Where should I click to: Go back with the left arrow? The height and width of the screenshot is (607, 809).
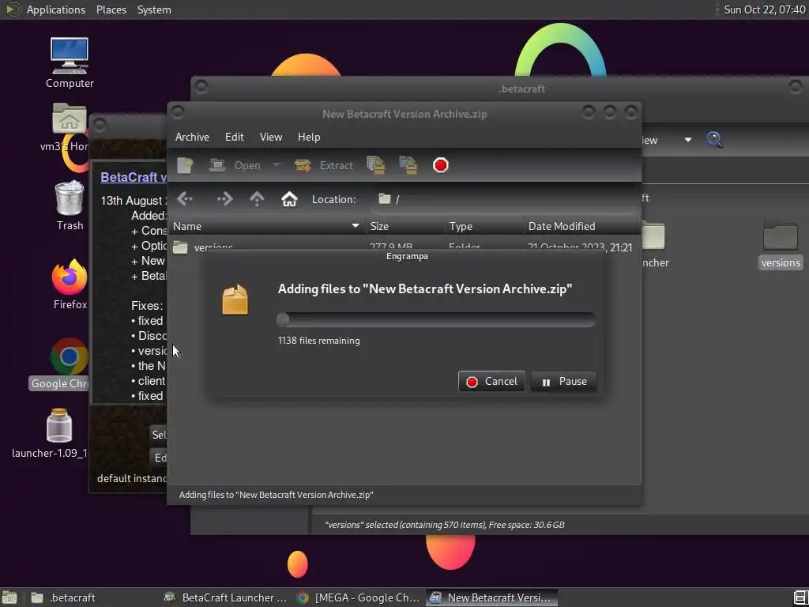click(185, 199)
